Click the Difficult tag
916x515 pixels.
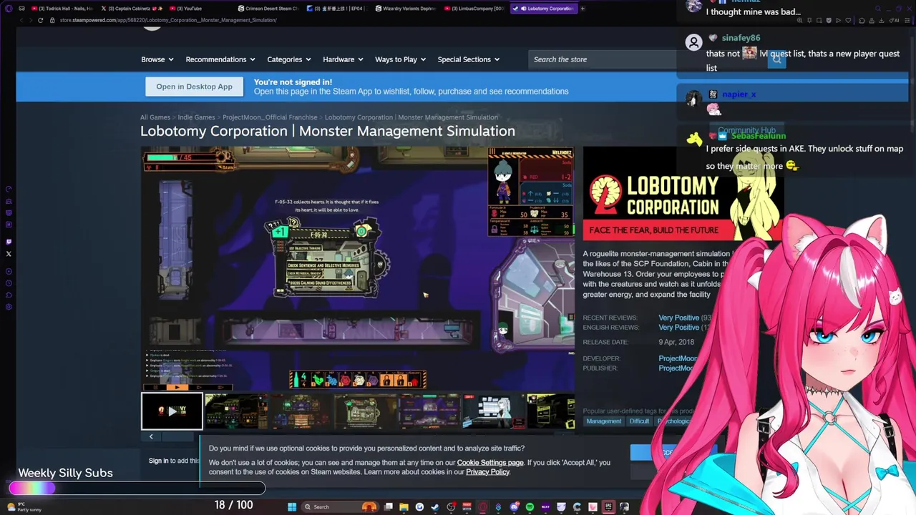[639, 421]
